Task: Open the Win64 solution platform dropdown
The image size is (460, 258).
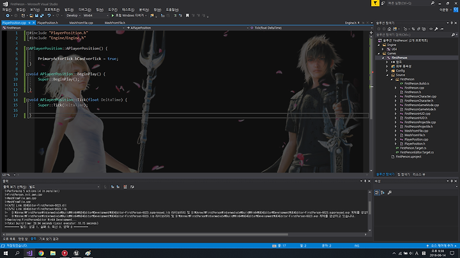Action: (96, 15)
